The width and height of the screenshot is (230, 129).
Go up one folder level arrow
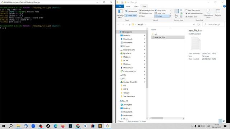tap(130, 24)
